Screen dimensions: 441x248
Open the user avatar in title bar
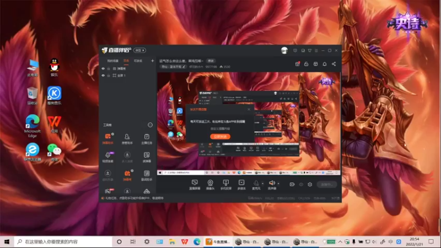pos(284,50)
